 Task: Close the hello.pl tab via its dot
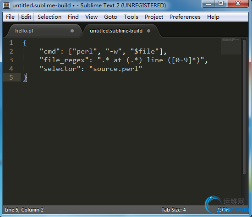[72, 31]
